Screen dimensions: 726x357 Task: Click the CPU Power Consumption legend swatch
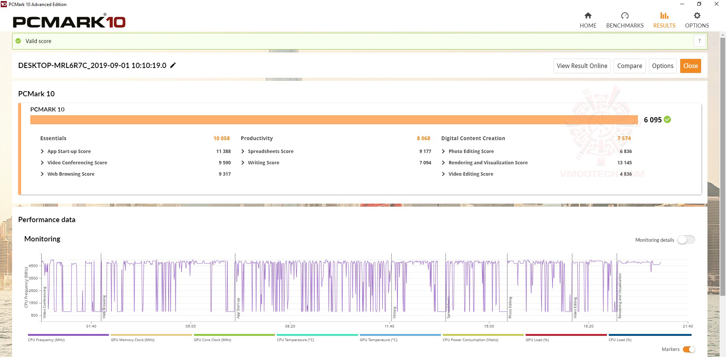tap(483, 335)
